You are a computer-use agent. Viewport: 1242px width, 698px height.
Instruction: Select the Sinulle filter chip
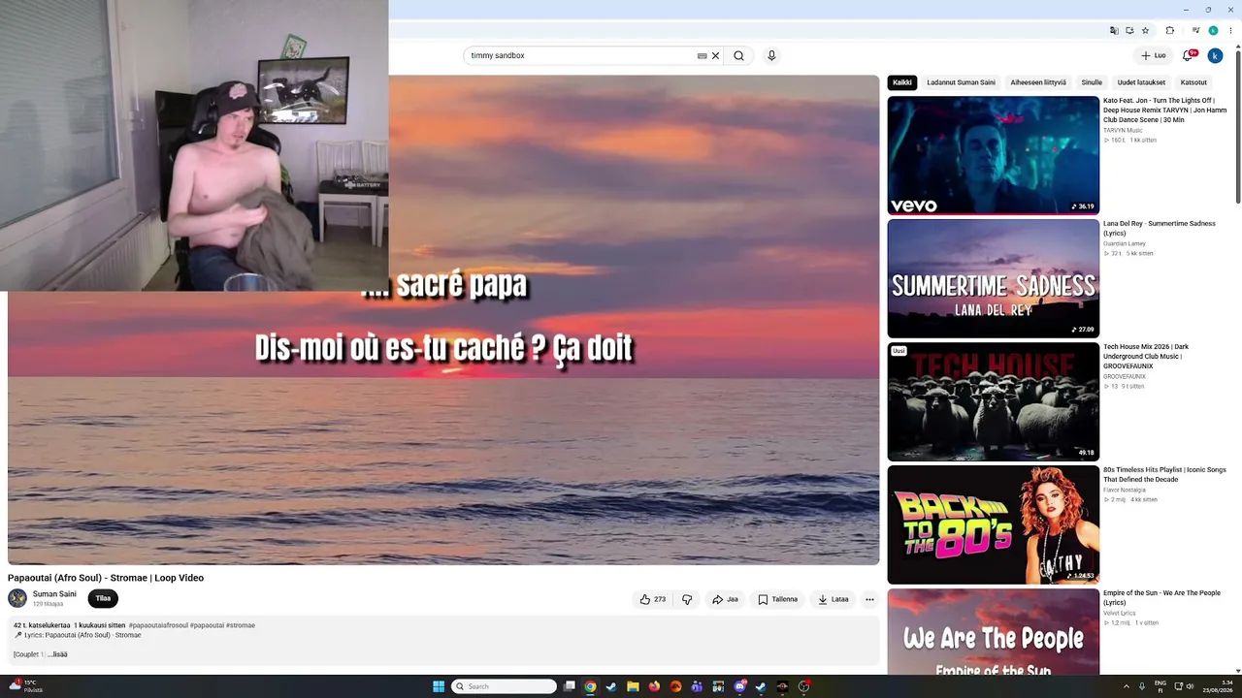point(1092,82)
